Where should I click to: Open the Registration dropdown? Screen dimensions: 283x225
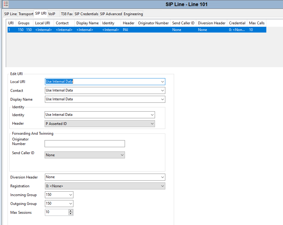(163, 186)
